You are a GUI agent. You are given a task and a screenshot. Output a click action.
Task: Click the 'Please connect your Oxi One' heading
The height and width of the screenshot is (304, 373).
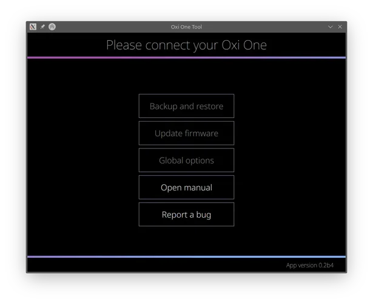(187, 45)
